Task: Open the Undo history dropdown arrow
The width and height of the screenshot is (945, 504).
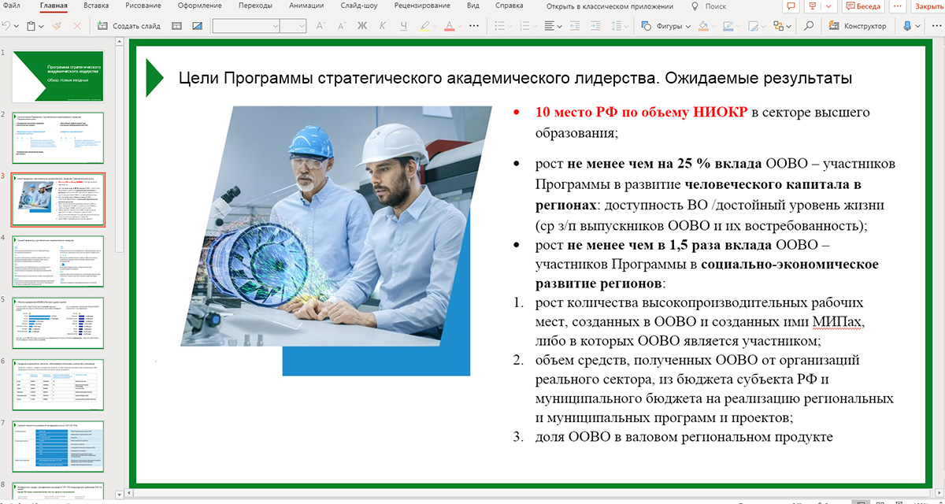Action: (x=17, y=26)
